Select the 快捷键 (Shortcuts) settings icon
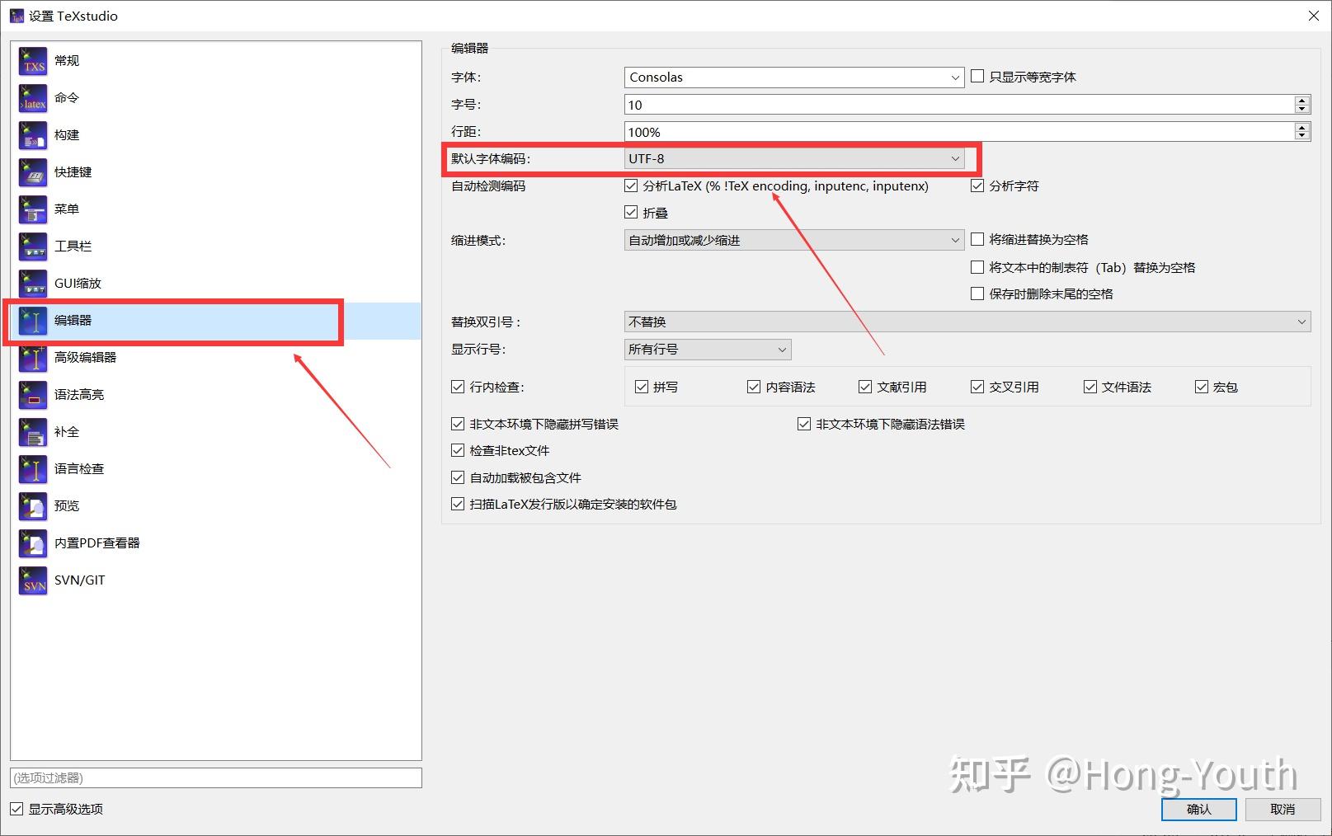 (x=72, y=171)
